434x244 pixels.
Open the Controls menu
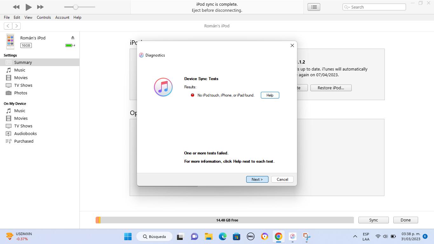click(44, 17)
